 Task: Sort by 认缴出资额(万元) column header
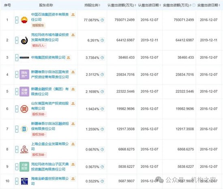[x=122, y=5]
